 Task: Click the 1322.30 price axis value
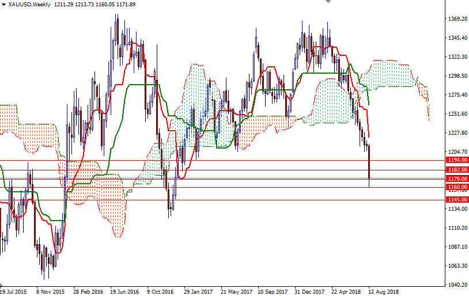[x=457, y=57]
